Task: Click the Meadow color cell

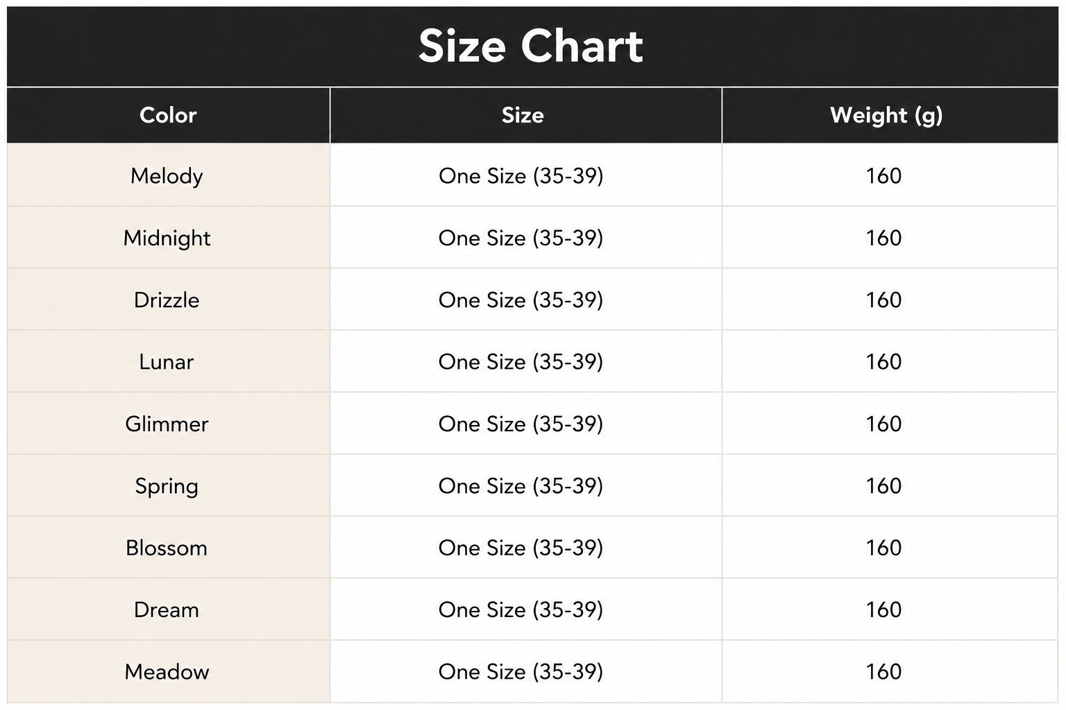Action: (x=168, y=671)
